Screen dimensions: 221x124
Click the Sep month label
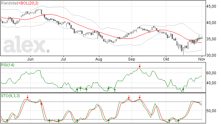132,59
